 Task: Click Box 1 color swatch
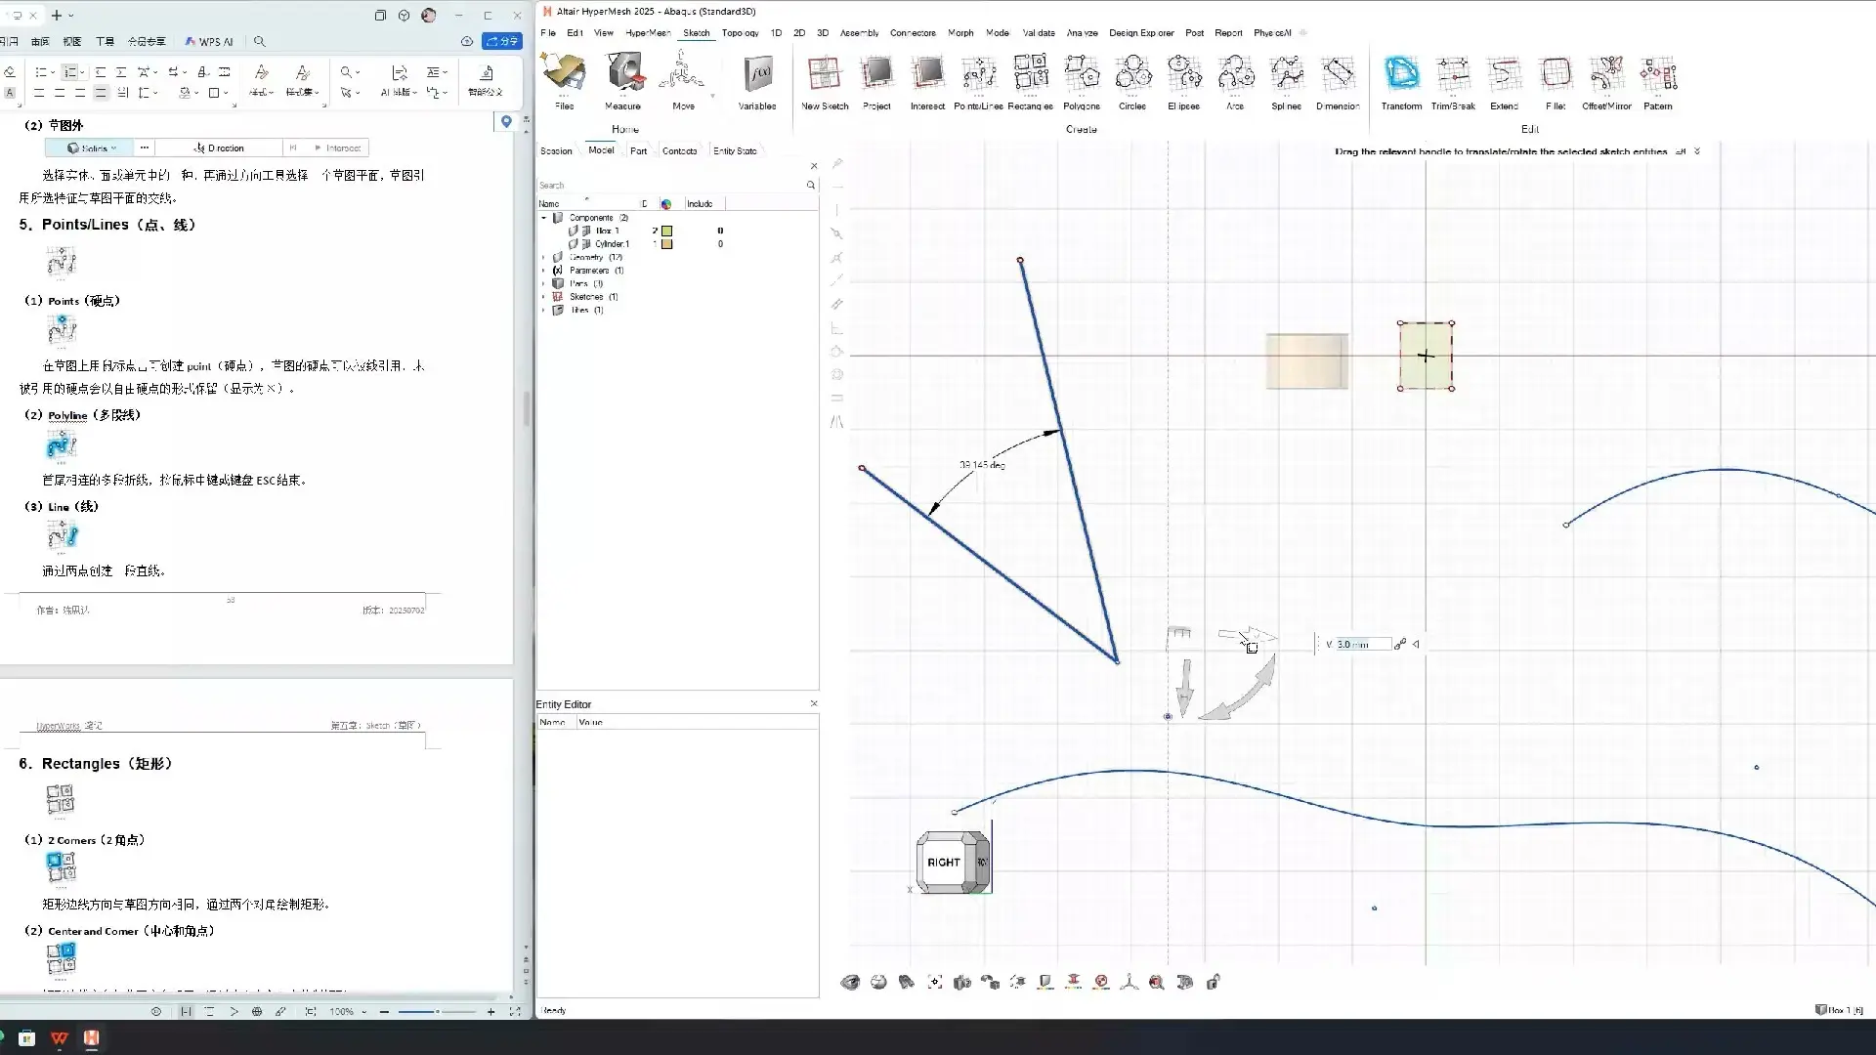[x=667, y=232]
